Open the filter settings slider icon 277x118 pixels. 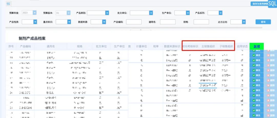8,4
